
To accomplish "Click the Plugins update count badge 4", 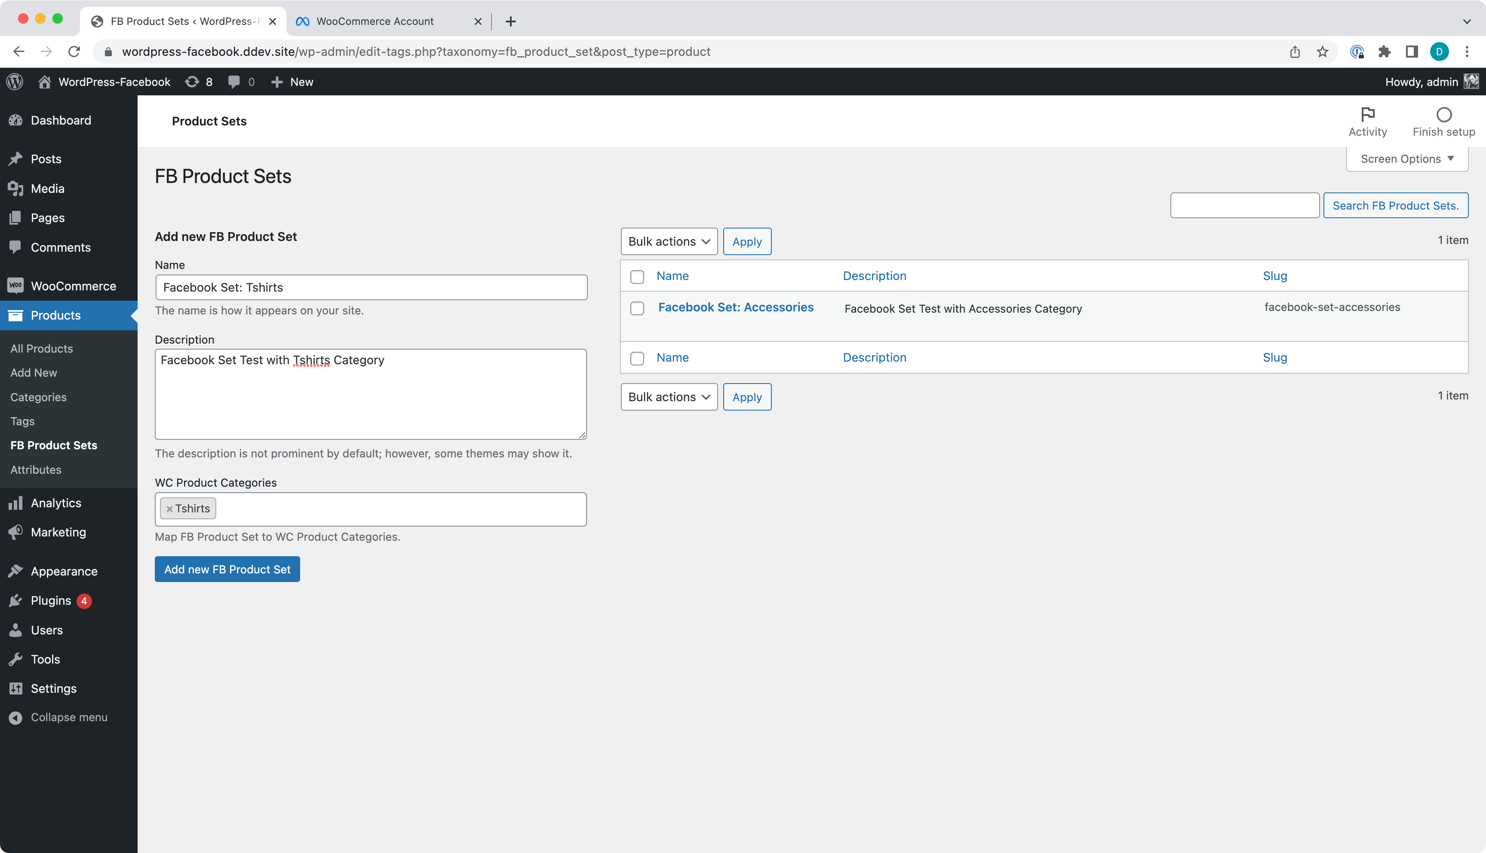I will [x=84, y=601].
